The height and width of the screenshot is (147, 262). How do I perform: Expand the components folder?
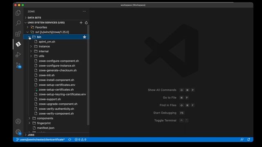coord(29,118)
